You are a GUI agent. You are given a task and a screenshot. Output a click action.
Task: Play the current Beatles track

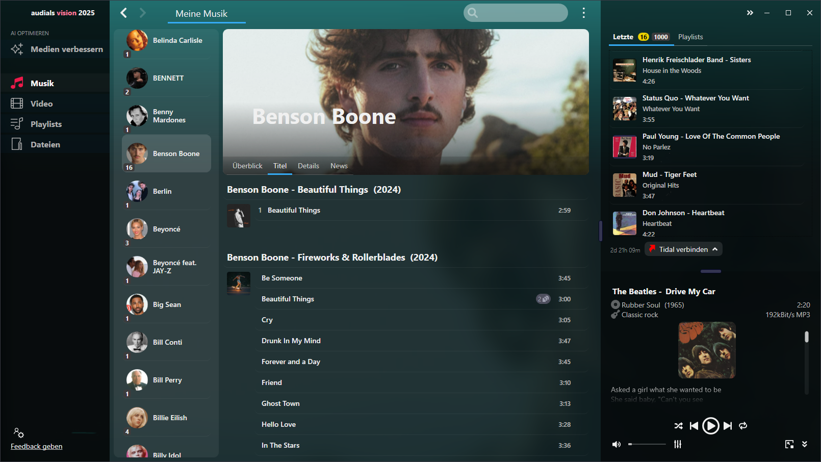[x=710, y=426]
